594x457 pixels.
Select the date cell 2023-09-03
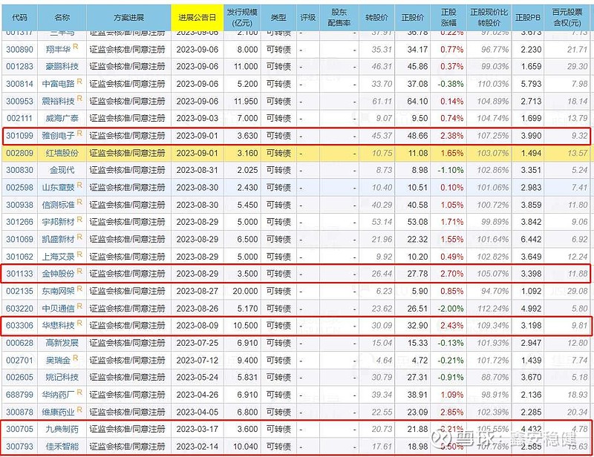pyautogui.click(x=198, y=119)
